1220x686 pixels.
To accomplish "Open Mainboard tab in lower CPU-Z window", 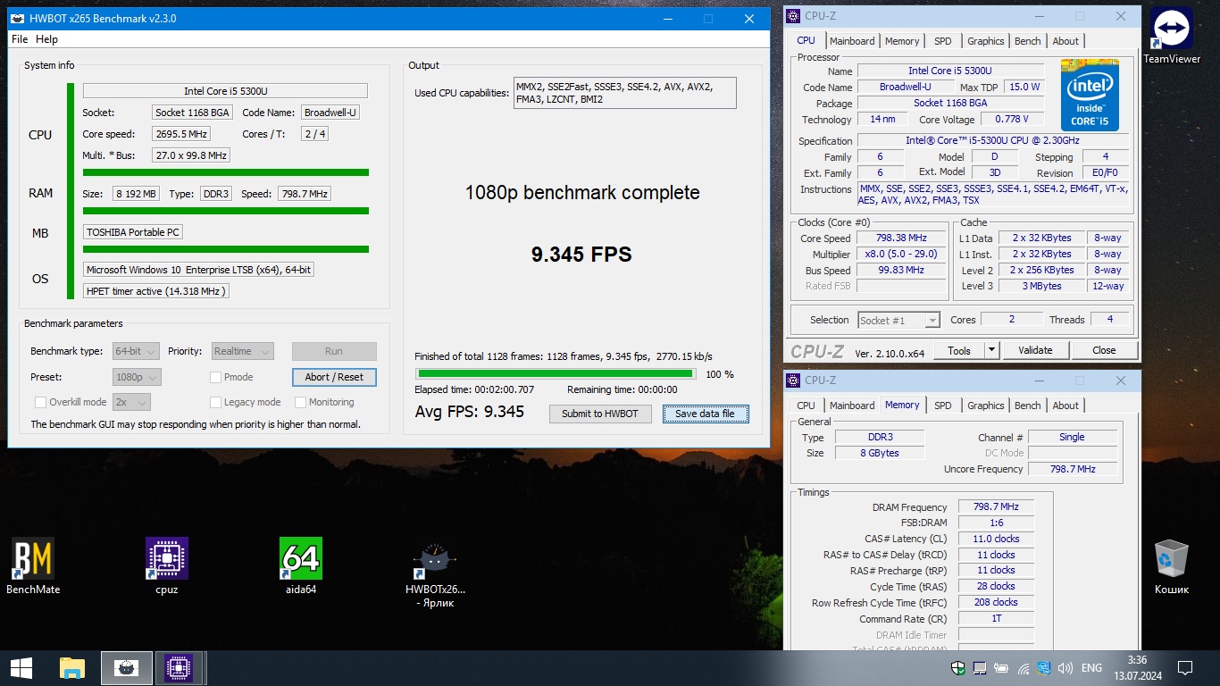I will coord(852,406).
